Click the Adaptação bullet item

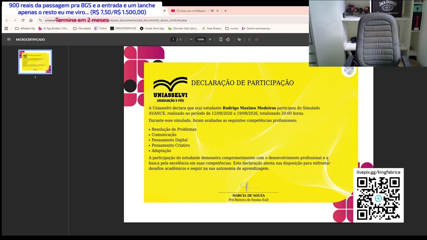tap(161, 151)
